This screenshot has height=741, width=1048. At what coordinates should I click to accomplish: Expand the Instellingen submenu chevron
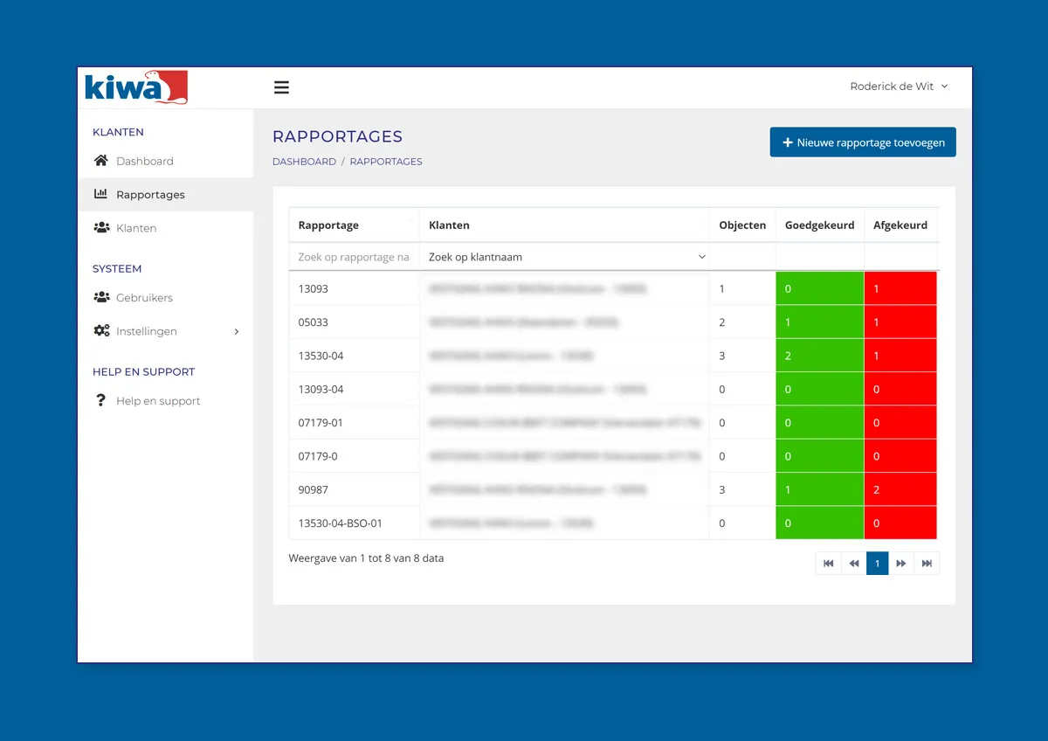[x=235, y=331]
